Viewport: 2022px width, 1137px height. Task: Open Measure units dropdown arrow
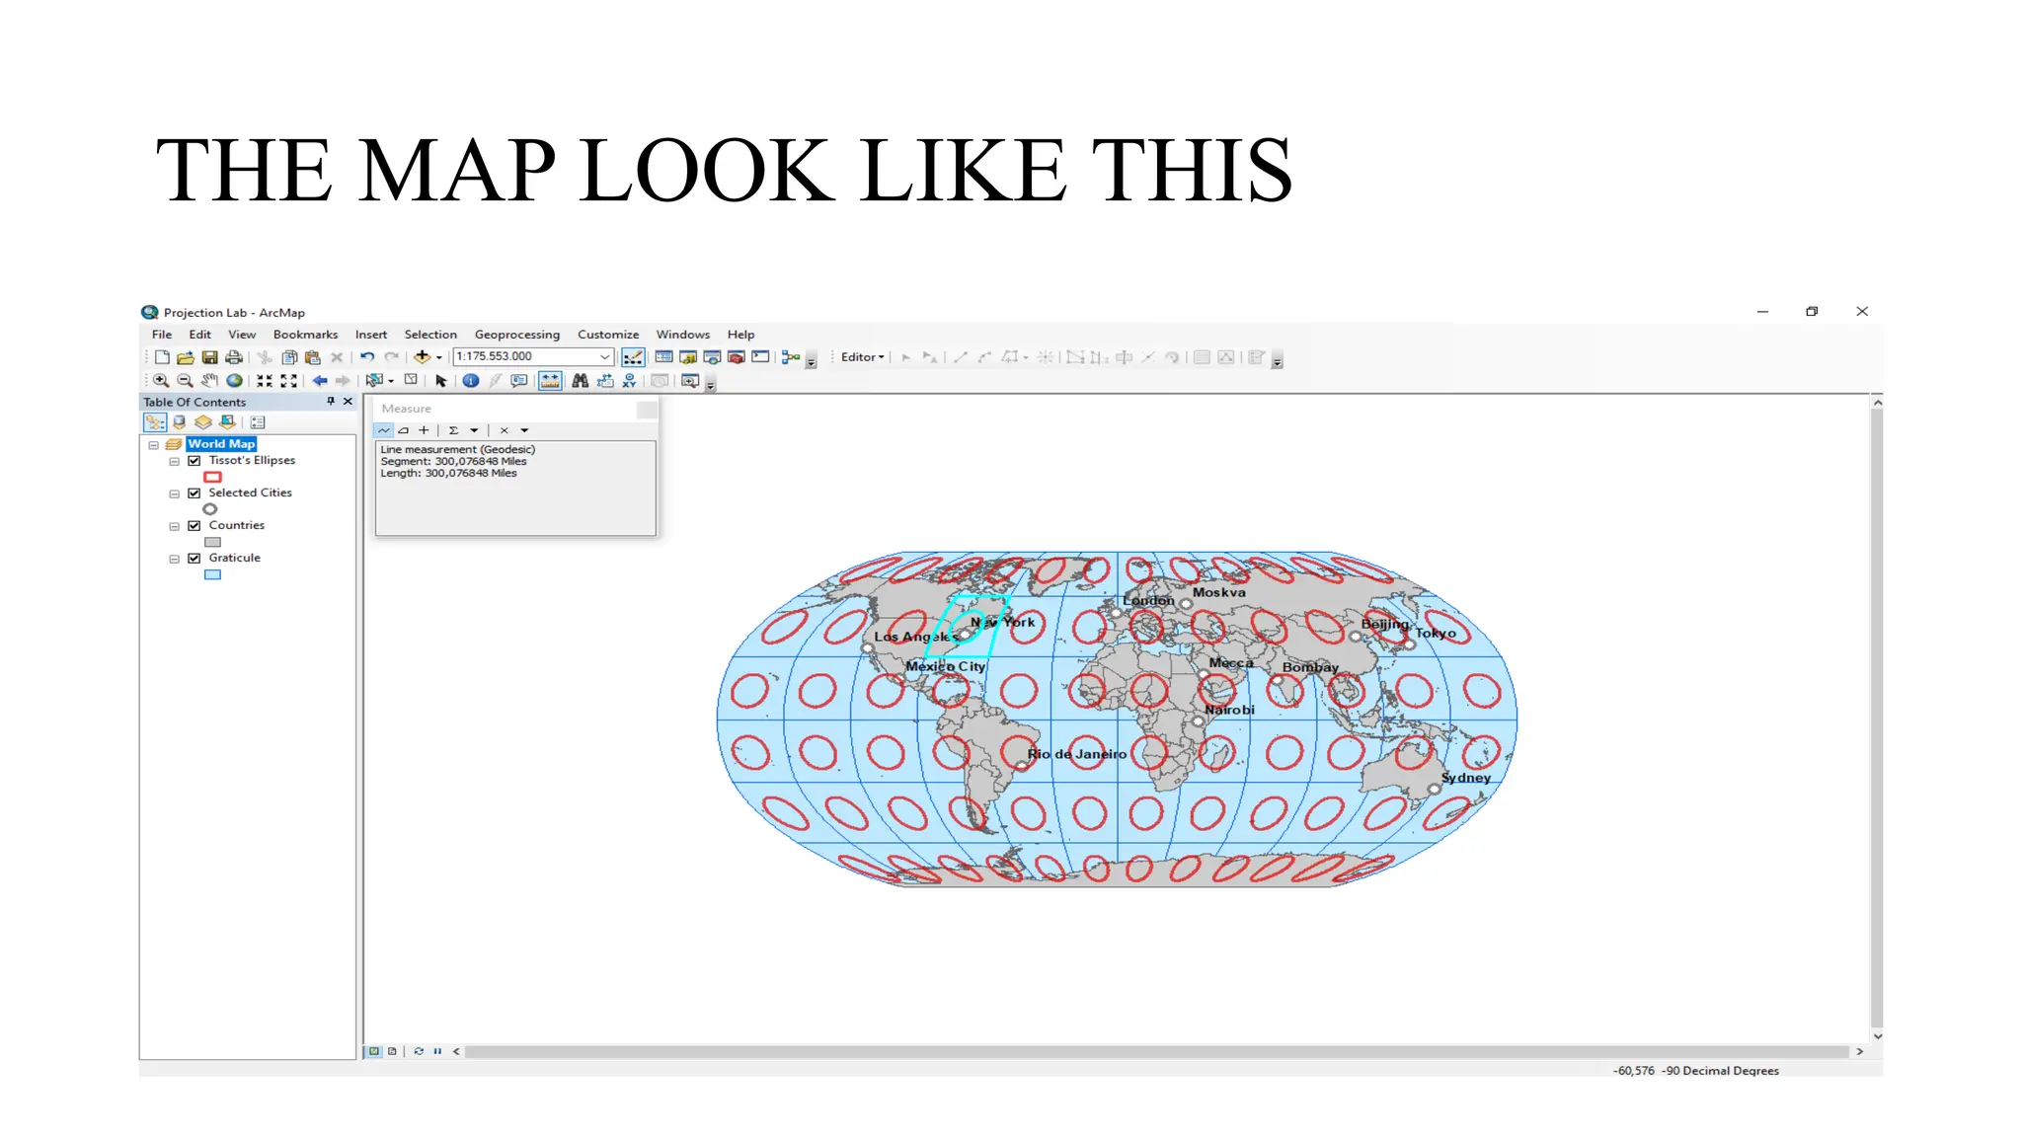click(474, 430)
